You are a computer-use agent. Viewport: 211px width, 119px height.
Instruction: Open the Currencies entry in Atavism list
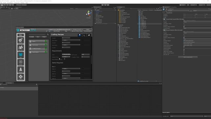pos(38,45)
